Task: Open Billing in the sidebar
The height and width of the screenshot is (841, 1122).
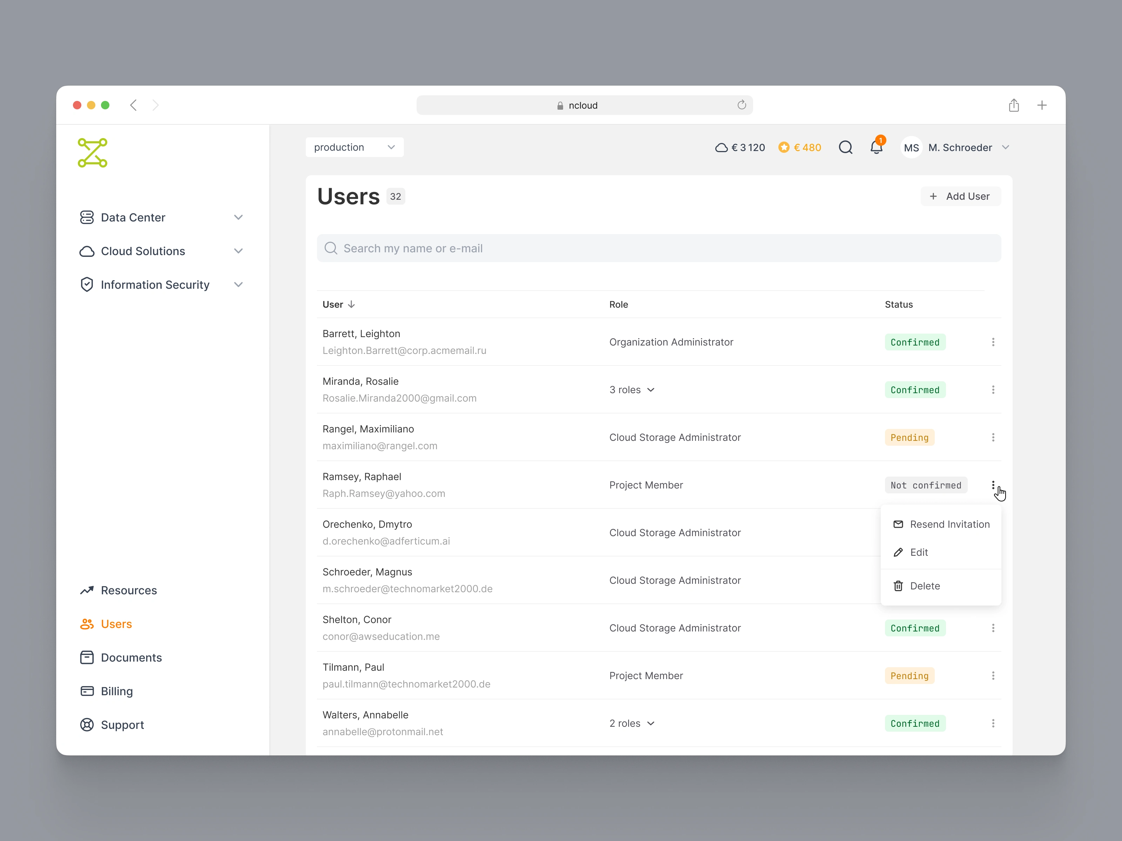Action: [x=117, y=691]
